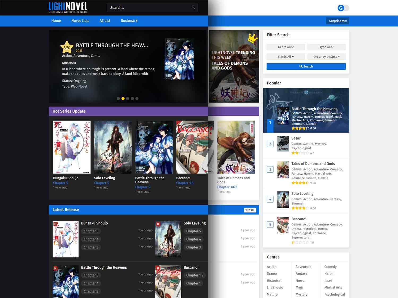Select the Action genre link
This screenshot has height=298, width=398.
(x=271, y=267)
